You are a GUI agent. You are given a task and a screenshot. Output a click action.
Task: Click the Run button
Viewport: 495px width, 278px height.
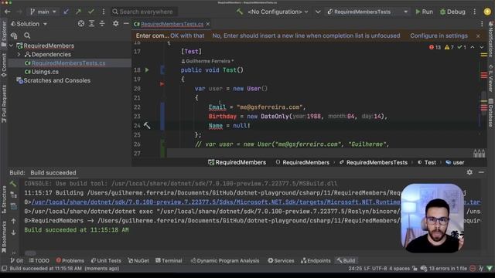tap(424, 12)
